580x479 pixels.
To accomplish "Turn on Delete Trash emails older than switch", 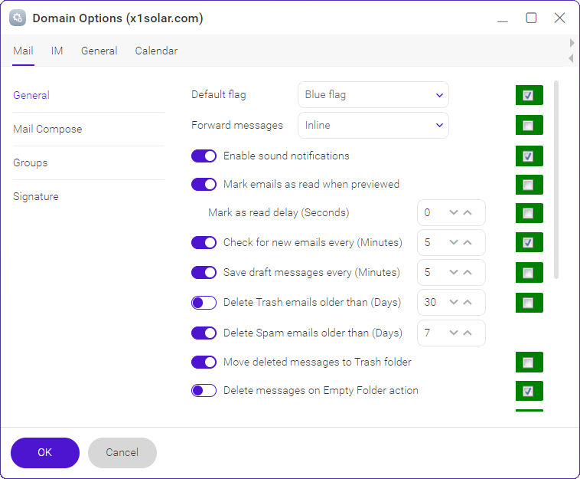I will (204, 303).
